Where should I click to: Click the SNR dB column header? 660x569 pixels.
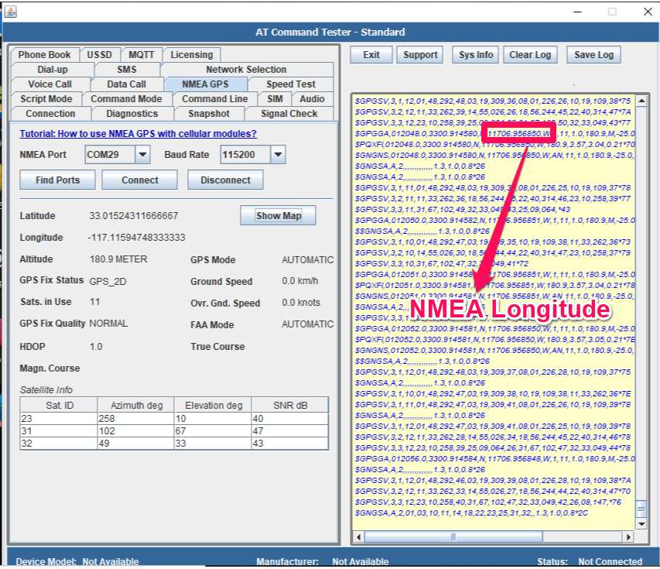point(290,406)
